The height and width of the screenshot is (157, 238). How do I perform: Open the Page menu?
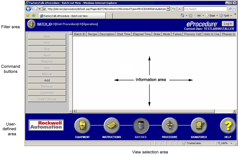pyautogui.click(x=212, y=15)
